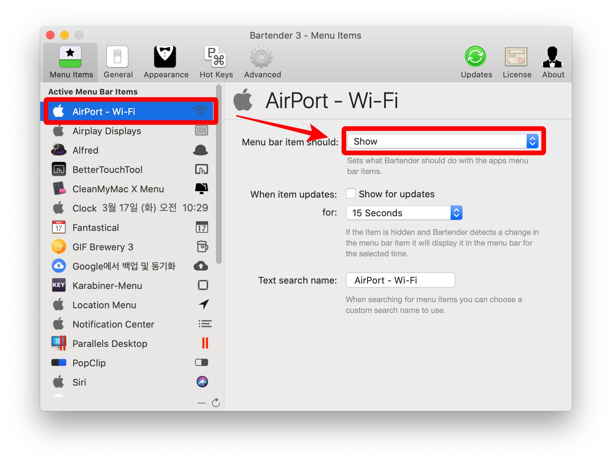Click the Clock date and time text
Image resolution: width=612 pixels, height=464 pixels.
155,208
